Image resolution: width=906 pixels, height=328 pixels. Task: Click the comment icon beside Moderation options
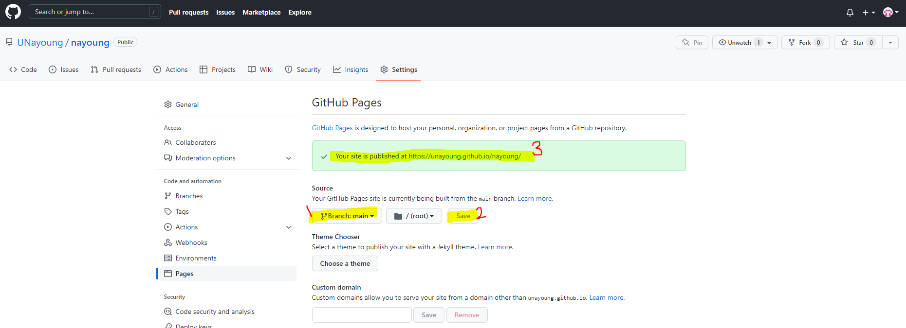click(168, 158)
